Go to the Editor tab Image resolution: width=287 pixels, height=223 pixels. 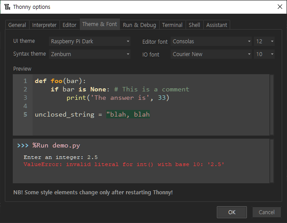[69, 25]
